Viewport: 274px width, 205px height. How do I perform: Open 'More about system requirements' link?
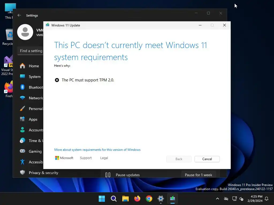[97, 150]
